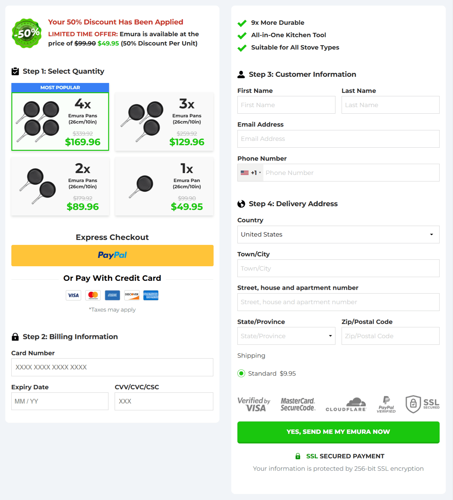
Task: Choose the 1x Emura Pan option
Action: pyautogui.click(x=164, y=186)
